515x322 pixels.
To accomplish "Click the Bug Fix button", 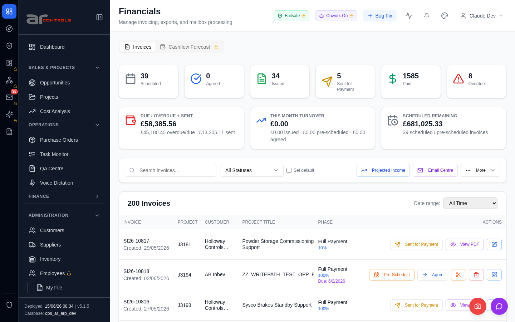I will click(x=380, y=16).
